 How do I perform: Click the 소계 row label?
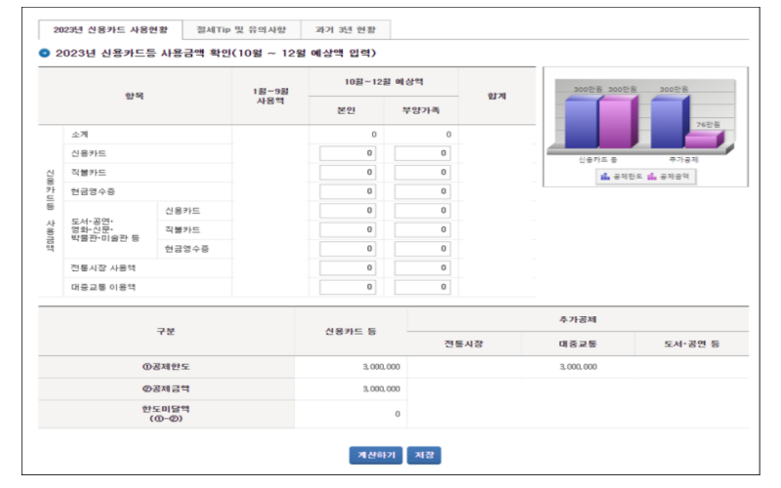(80, 135)
